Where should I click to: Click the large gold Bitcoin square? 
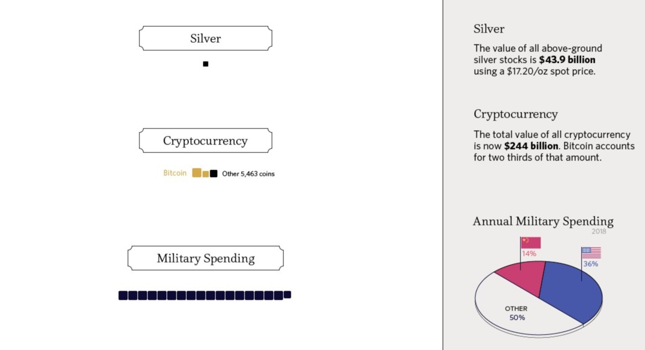[197, 173]
